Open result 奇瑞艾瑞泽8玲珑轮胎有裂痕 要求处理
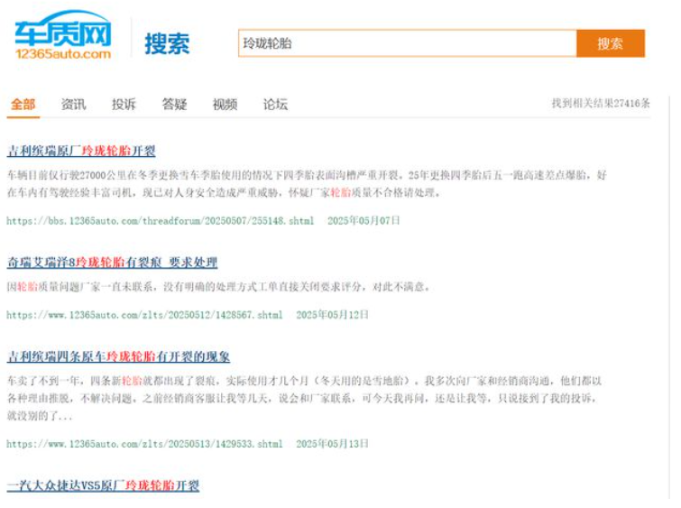The height and width of the screenshot is (508, 681). (112, 262)
